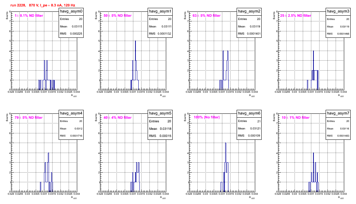Click RMS 0.0001716 in havg_asym4 stats

(71, 136)
